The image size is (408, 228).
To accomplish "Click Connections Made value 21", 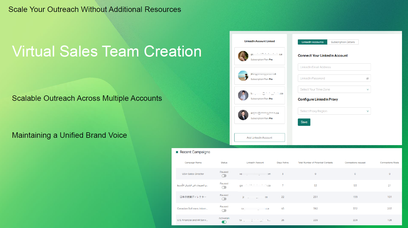I will click(389, 186).
